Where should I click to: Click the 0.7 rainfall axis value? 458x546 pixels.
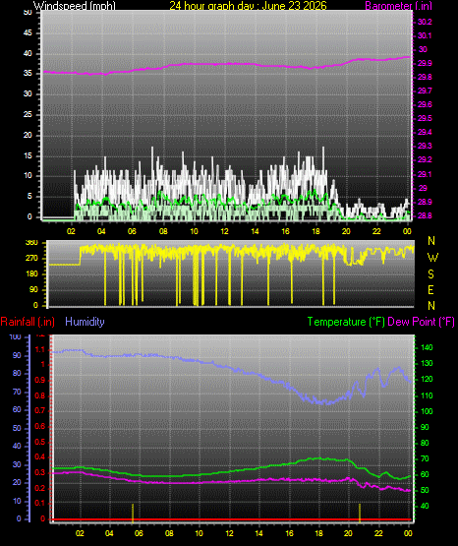[x=40, y=410]
